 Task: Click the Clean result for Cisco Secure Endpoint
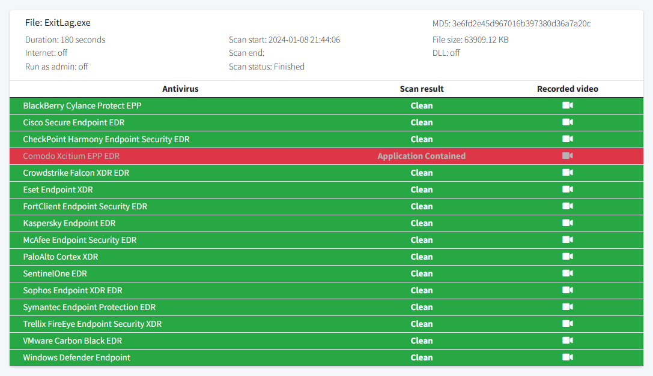click(422, 123)
